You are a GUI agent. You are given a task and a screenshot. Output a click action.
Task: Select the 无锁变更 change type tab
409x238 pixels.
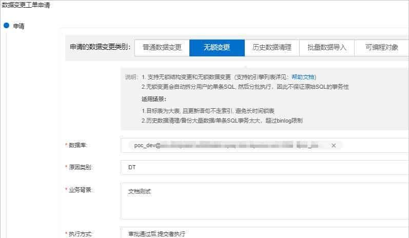(217, 47)
